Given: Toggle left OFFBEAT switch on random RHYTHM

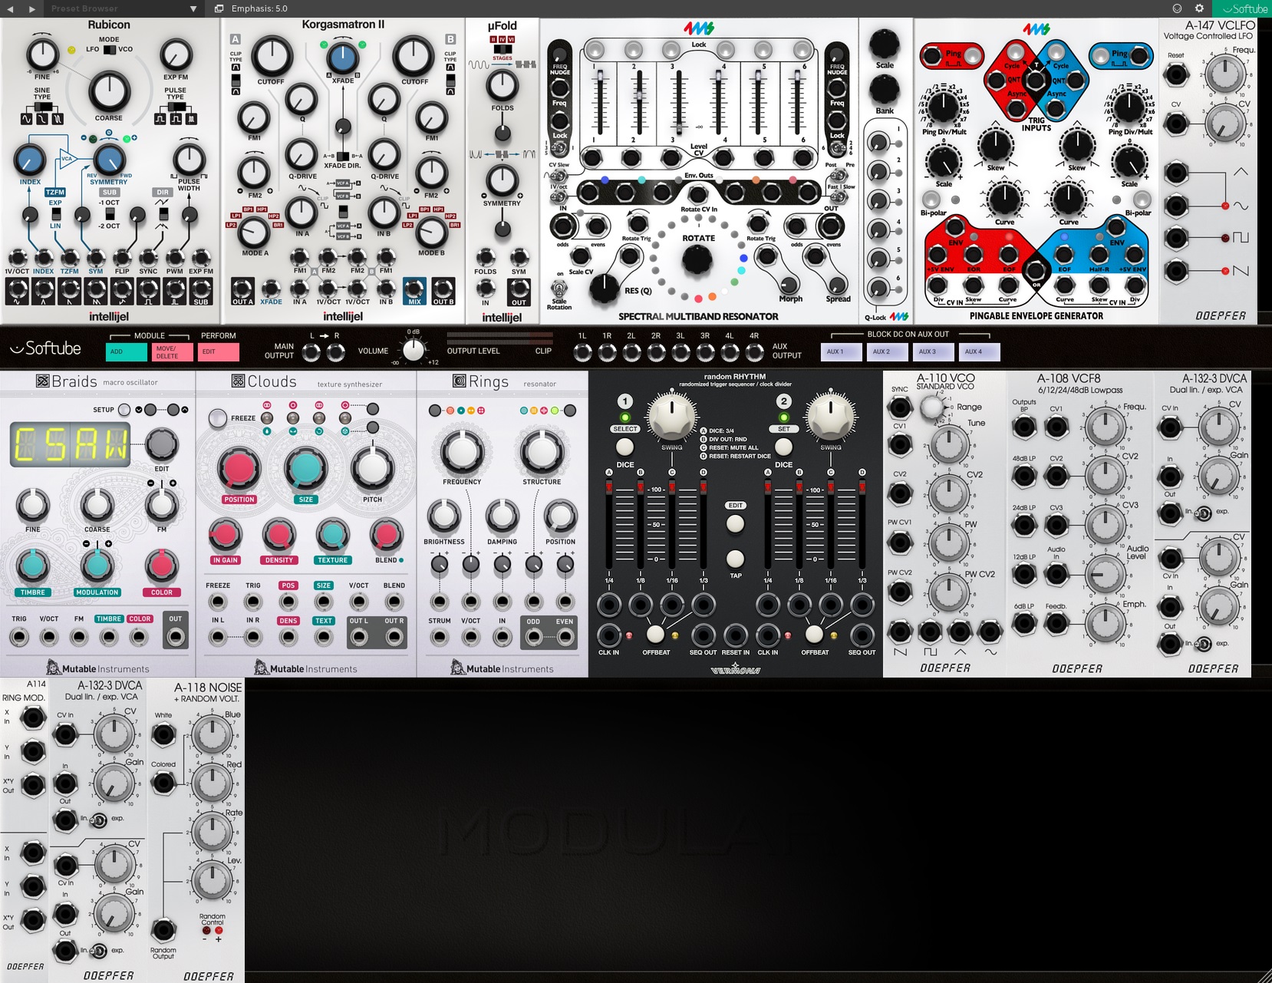Looking at the screenshot, I should [654, 634].
